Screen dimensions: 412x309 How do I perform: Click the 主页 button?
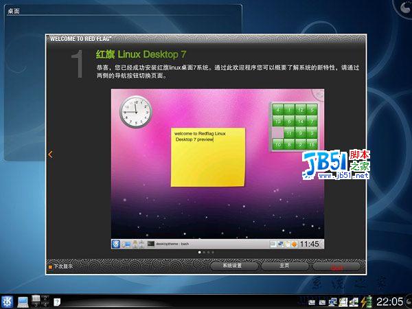pyautogui.click(x=285, y=266)
